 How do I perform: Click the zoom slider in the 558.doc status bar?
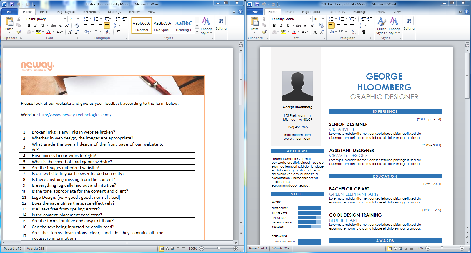(x=442, y=248)
